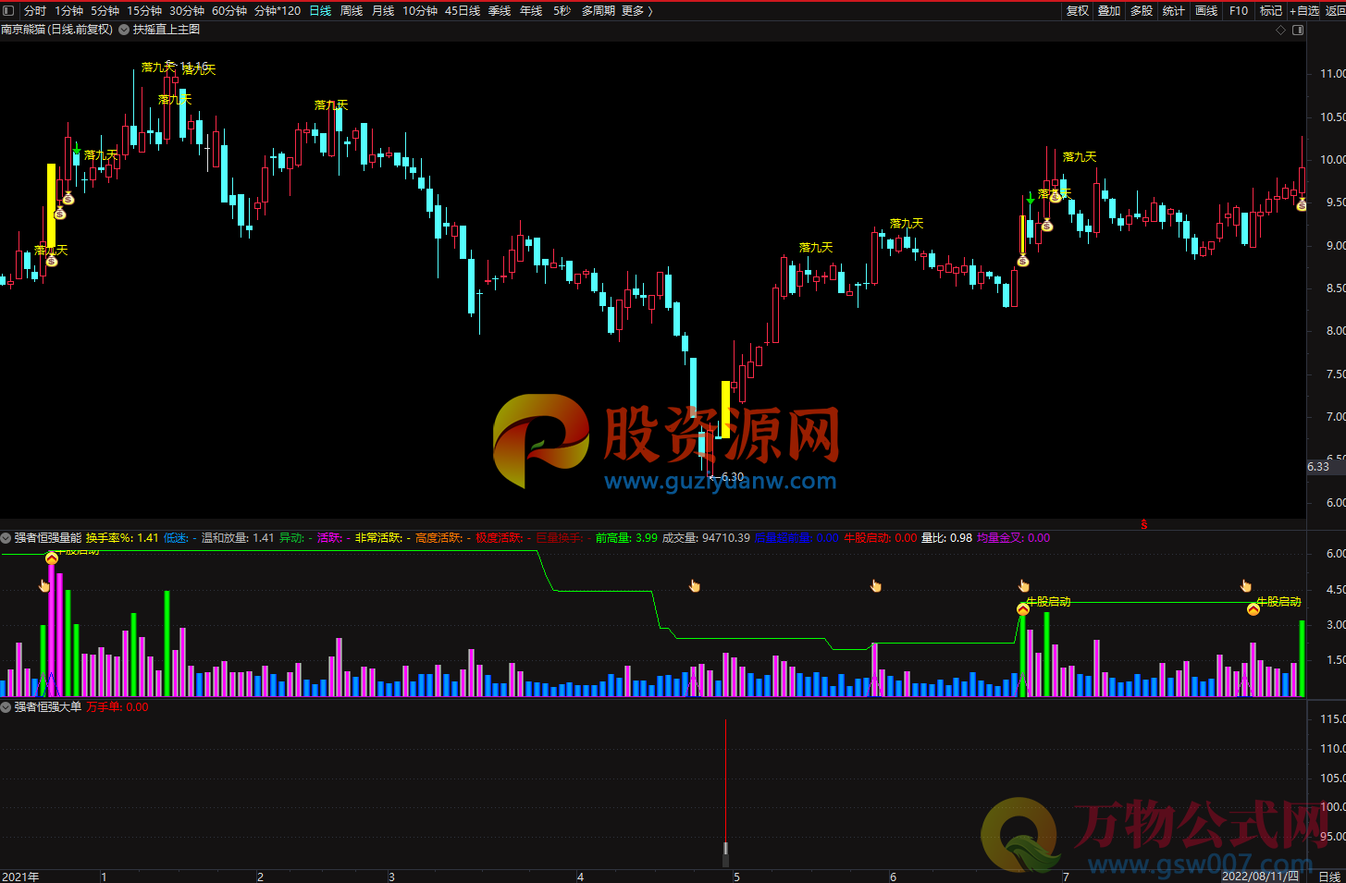
Task: Select the 15分钟 period tab
Action: click(x=144, y=10)
